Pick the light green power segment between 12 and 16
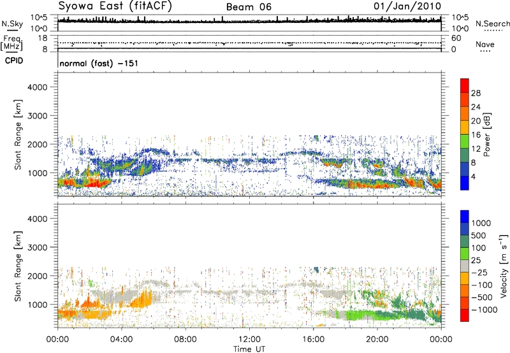510x353 pixels. click(x=465, y=141)
